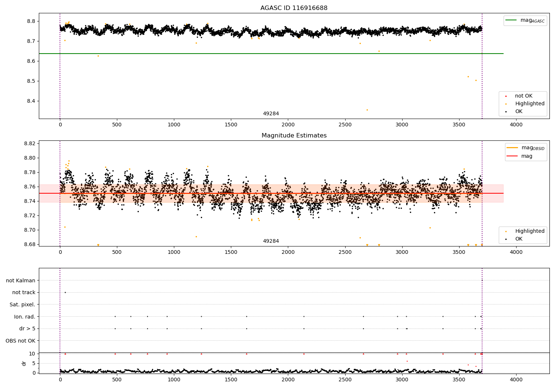Click the 8.80 y-axis tick label
This screenshot has width=555, height=388.
[x=30, y=158]
